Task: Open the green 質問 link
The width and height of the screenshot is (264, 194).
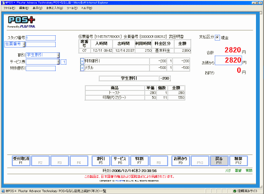Action: 249,170
